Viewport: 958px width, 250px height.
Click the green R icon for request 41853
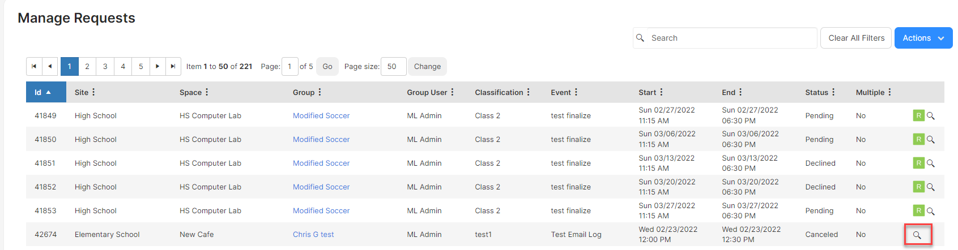coord(918,210)
